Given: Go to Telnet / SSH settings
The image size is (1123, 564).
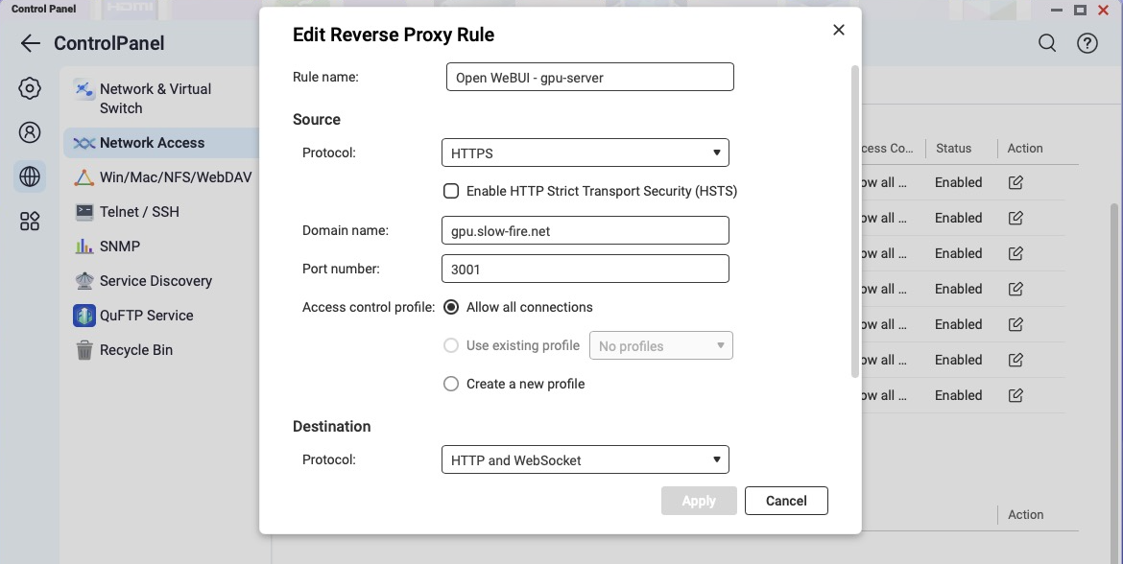Looking at the screenshot, I should click(139, 212).
